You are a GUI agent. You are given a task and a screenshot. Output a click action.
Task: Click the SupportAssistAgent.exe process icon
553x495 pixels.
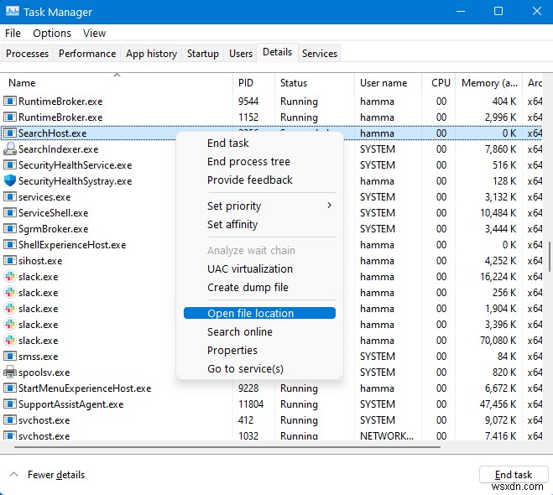pos(10,404)
